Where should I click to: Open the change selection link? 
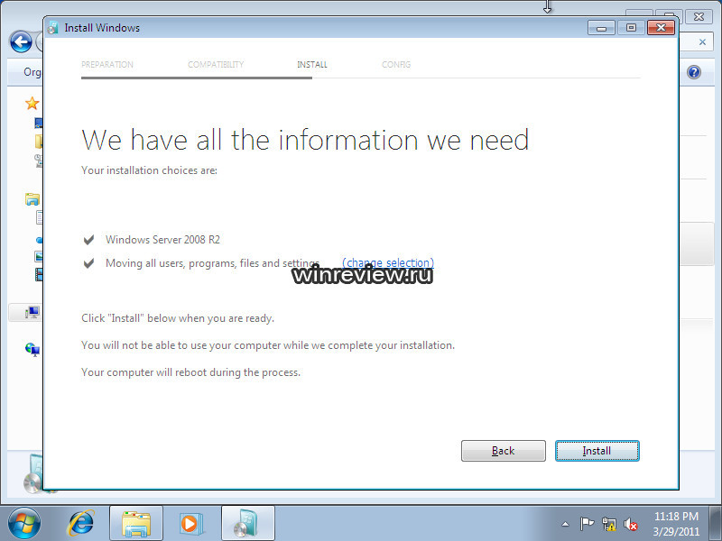(x=387, y=263)
